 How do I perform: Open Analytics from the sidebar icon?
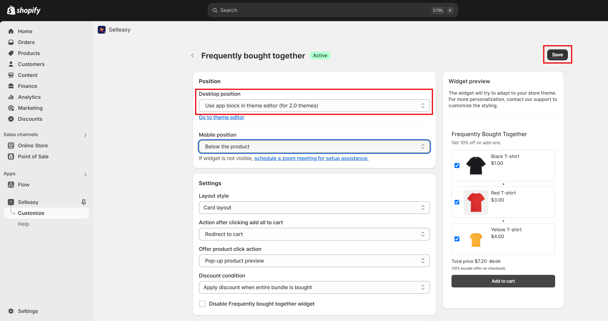pos(11,97)
